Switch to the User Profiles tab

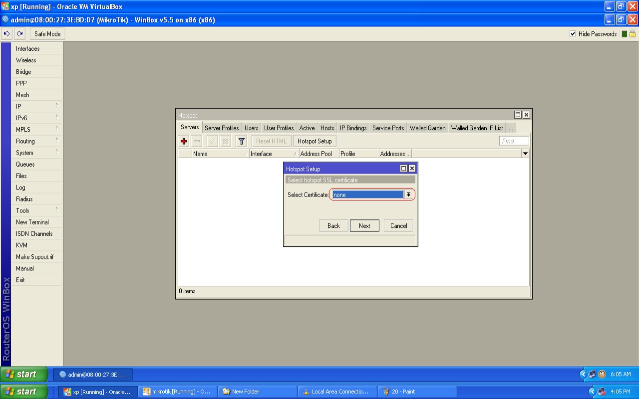(x=279, y=128)
